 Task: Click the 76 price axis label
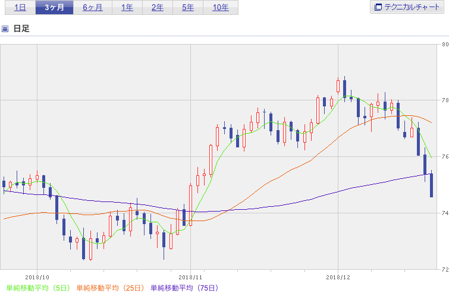tap(445, 157)
